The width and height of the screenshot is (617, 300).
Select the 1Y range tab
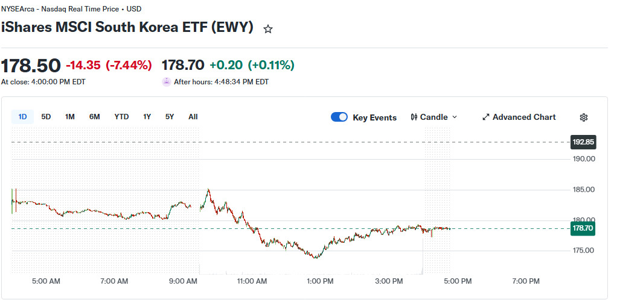pos(147,117)
